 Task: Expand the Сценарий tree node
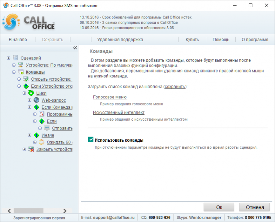click(x=8, y=58)
